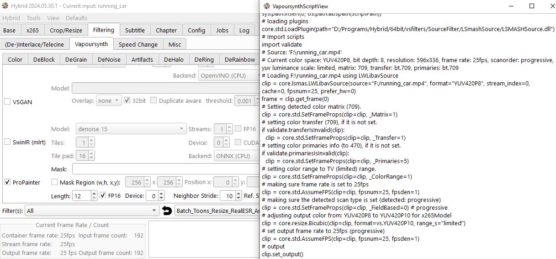Enable the SwinIR (mlrt) checkbox
Screen dimensions: 556x259
coord(7,142)
